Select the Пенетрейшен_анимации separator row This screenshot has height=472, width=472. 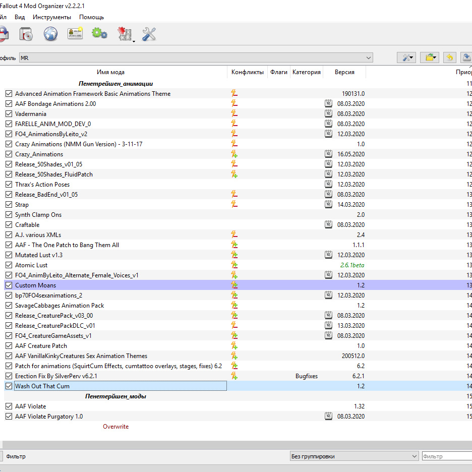click(x=115, y=84)
